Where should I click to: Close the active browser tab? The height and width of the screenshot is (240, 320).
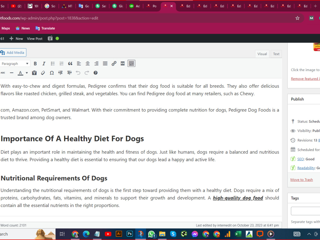tap(172, 6)
